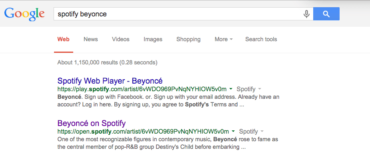Open Spotify source dropdown on second result
The height and width of the screenshot is (158, 370).
(x=251, y=131)
